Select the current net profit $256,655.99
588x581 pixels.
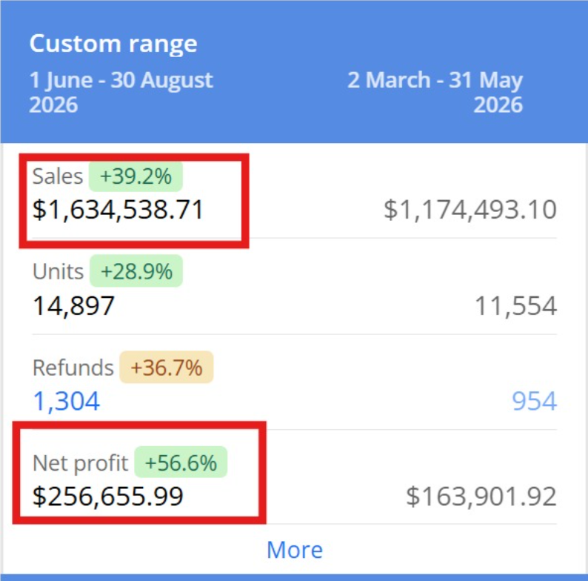click(108, 497)
